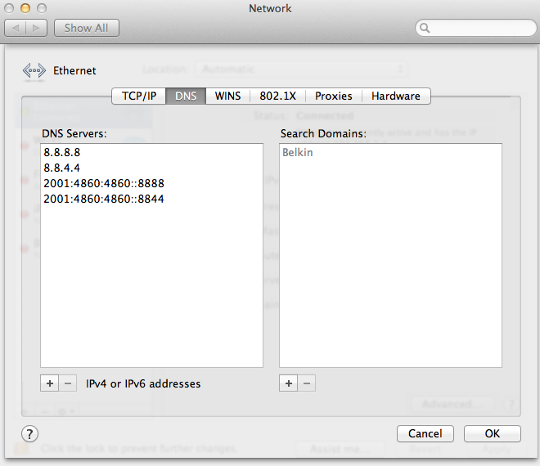Click the Cancel button
This screenshot has height=466, width=540.
pos(425,433)
